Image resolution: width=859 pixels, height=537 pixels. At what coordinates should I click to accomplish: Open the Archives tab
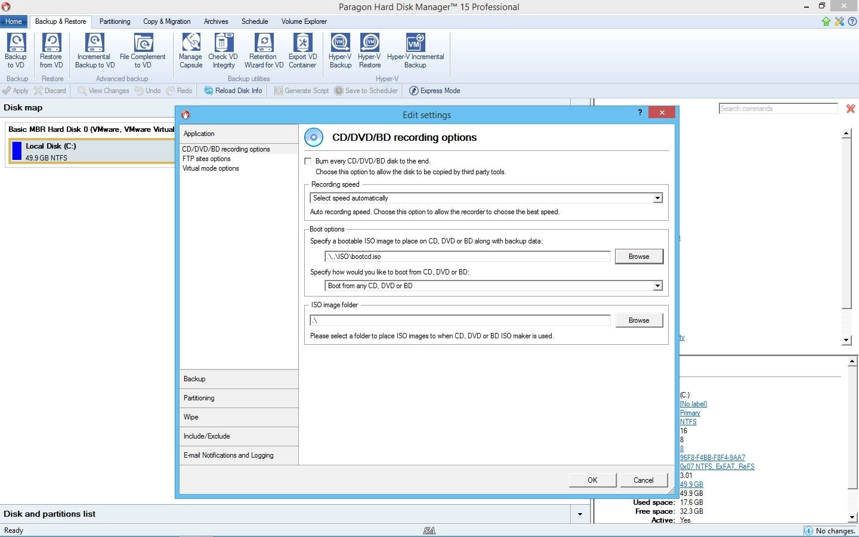[x=216, y=21]
